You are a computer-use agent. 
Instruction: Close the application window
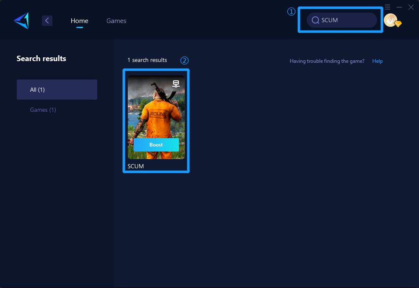tap(411, 7)
